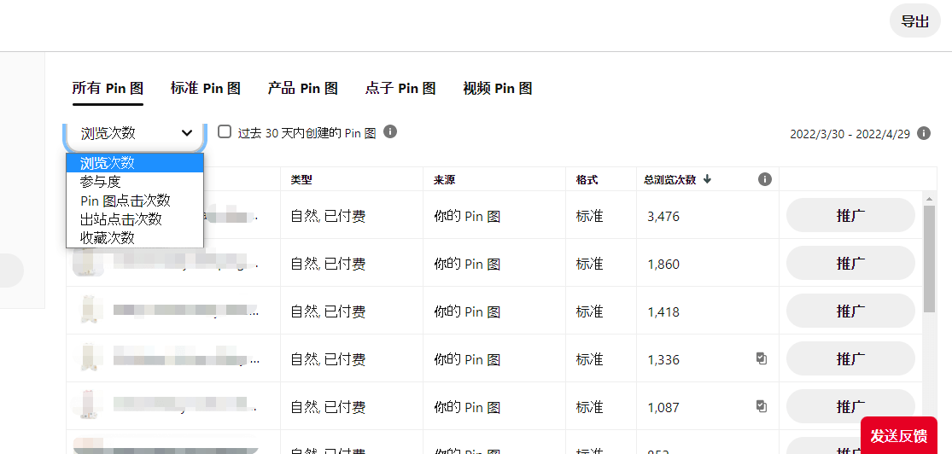Click the table's vertical scrollbar thumb
952x454 pixels.
click(x=929, y=259)
